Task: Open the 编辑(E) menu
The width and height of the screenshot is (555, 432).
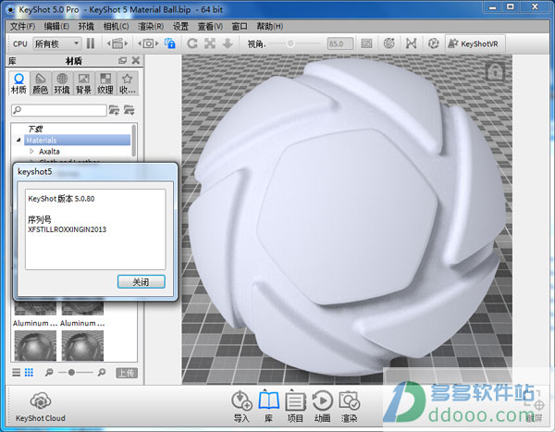Action: [x=56, y=26]
